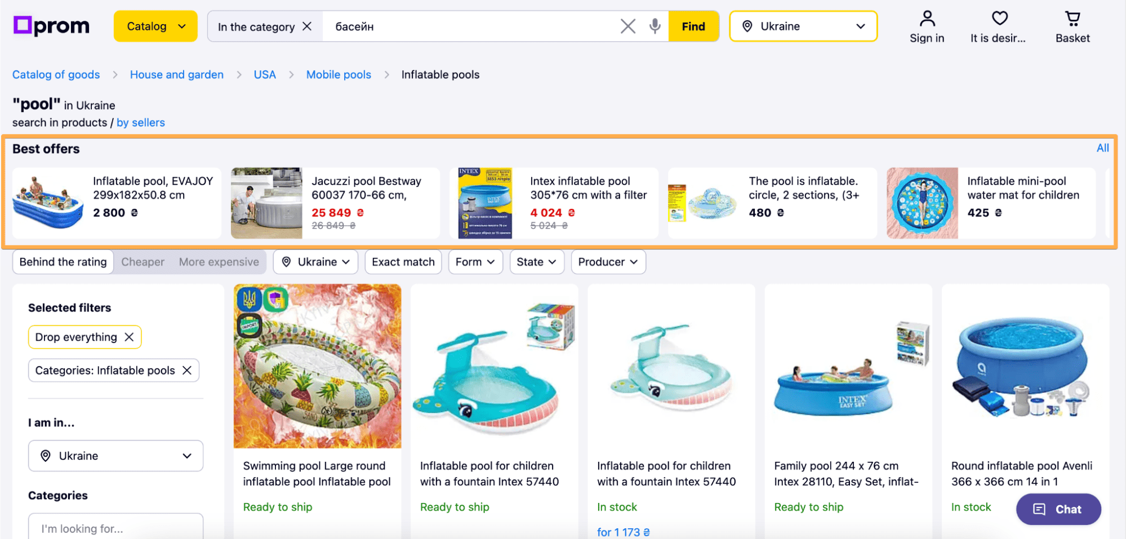Open the Chat widget

[1058, 509]
